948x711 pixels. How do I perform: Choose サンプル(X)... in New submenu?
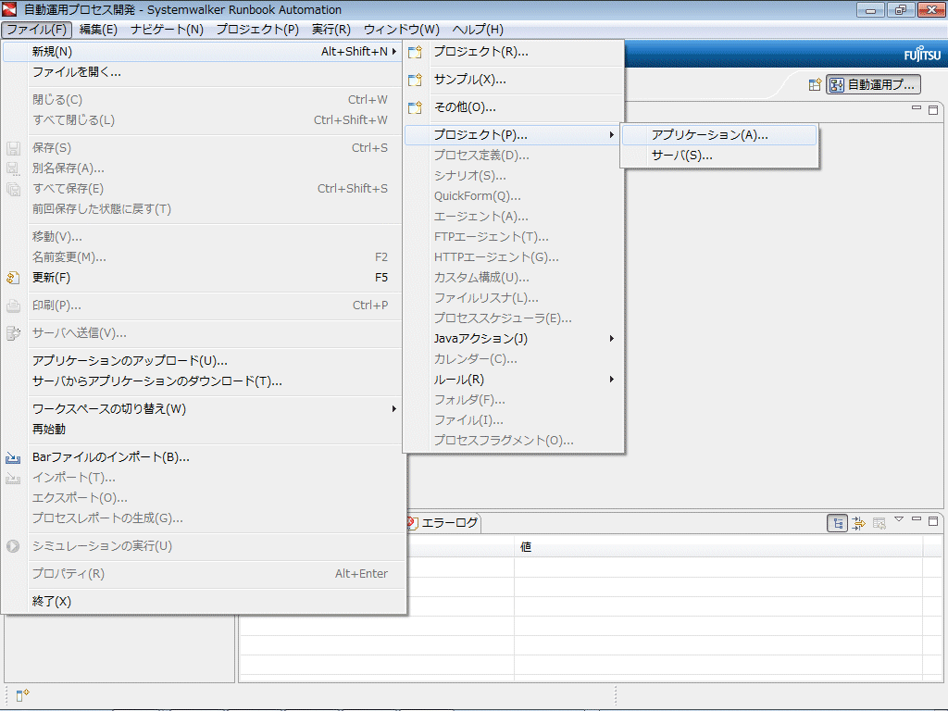(x=513, y=80)
